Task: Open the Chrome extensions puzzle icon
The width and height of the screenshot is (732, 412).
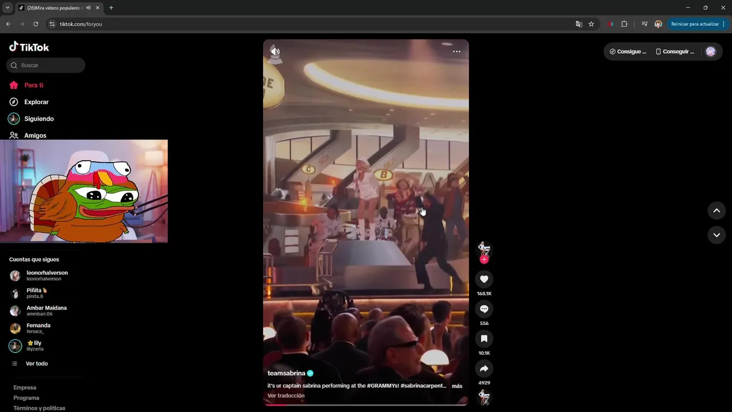Action: [x=624, y=24]
